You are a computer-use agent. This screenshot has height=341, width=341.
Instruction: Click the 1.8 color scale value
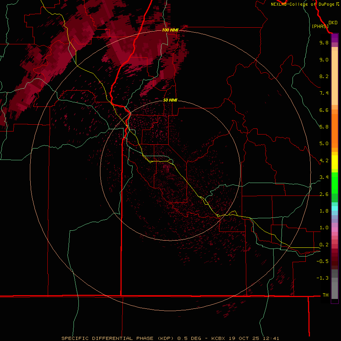pyautogui.click(x=324, y=211)
